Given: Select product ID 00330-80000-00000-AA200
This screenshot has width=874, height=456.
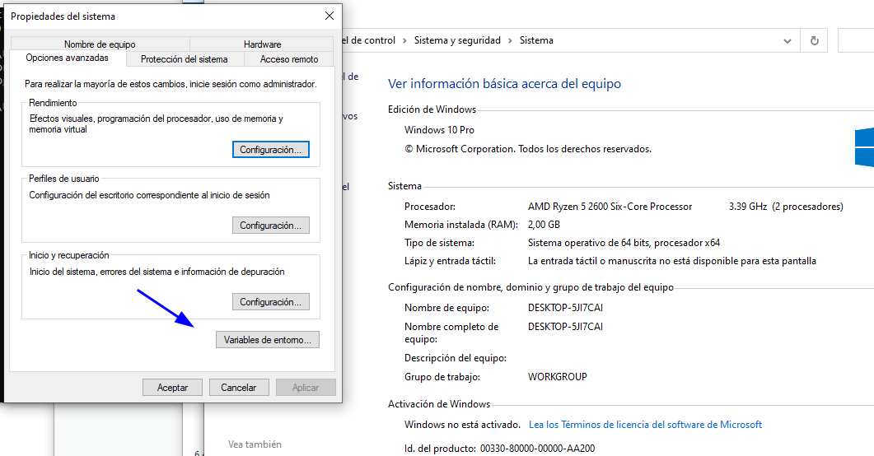Looking at the screenshot, I should coord(537,449).
